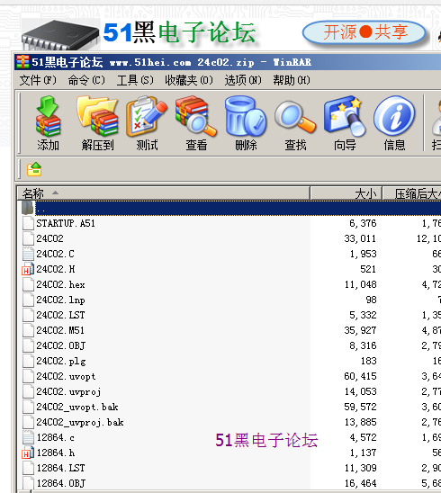This screenshot has width=441, height=493.
Task: Toggle sort arrow on 名称 column
Action: [x=56, y=193]
